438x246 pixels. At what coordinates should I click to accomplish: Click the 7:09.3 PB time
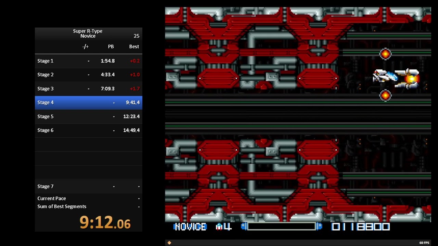point(108,88)
